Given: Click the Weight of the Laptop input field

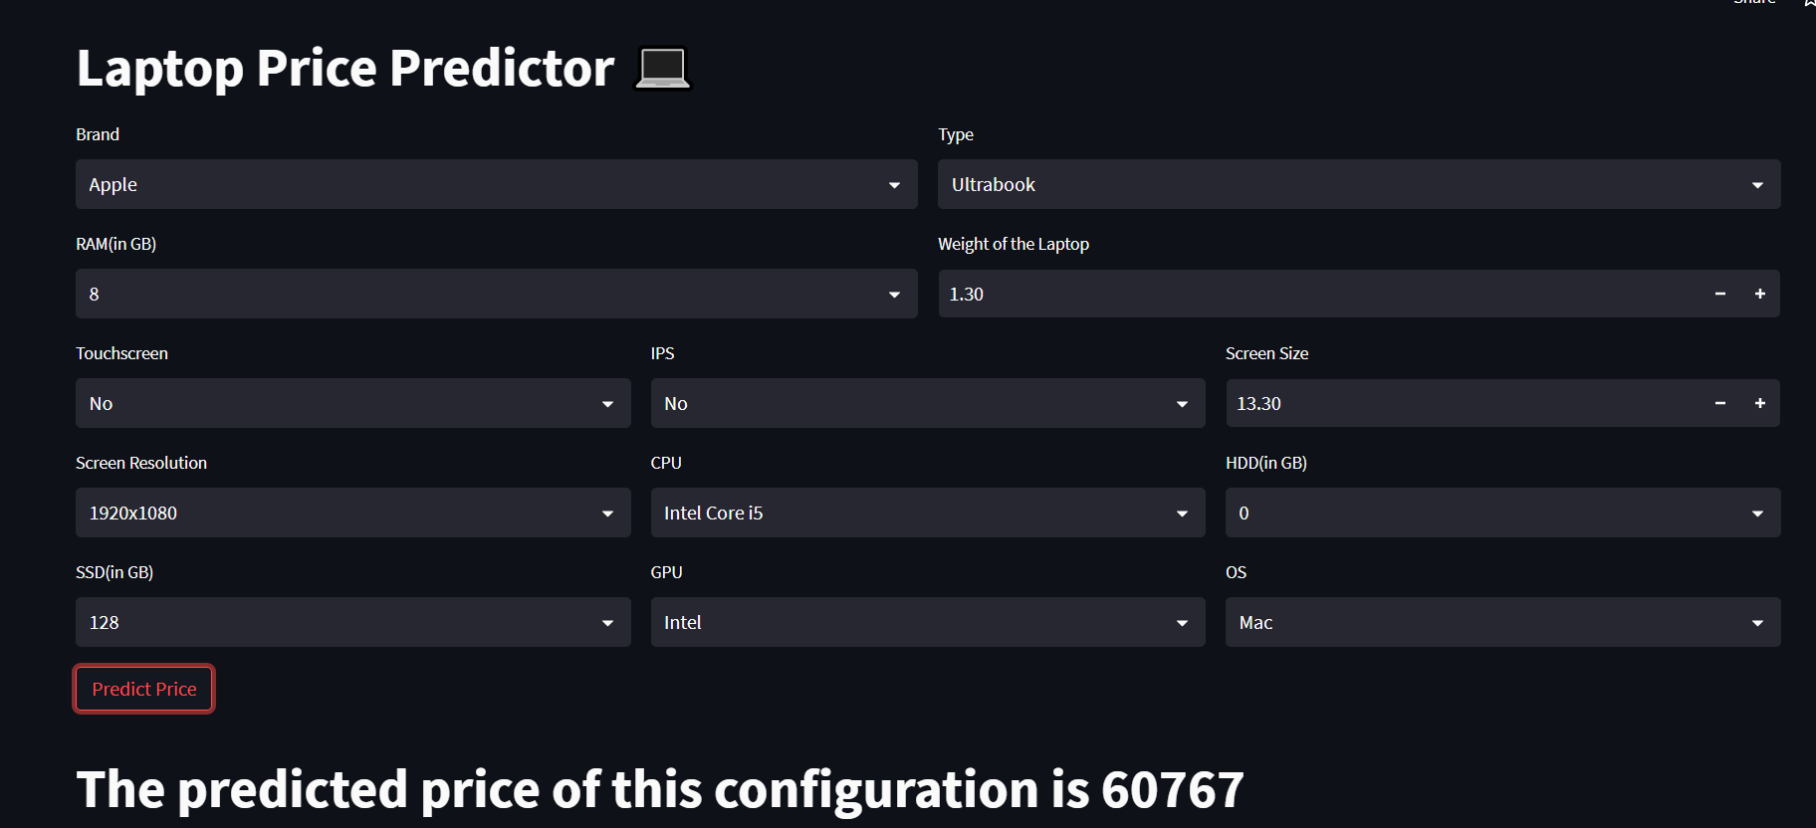Looking at the screenshot, I should (x=1195, y=294).
